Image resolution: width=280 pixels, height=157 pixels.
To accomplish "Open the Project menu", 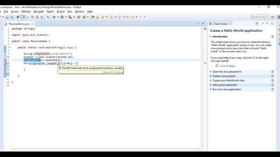I will coord(61,12).
